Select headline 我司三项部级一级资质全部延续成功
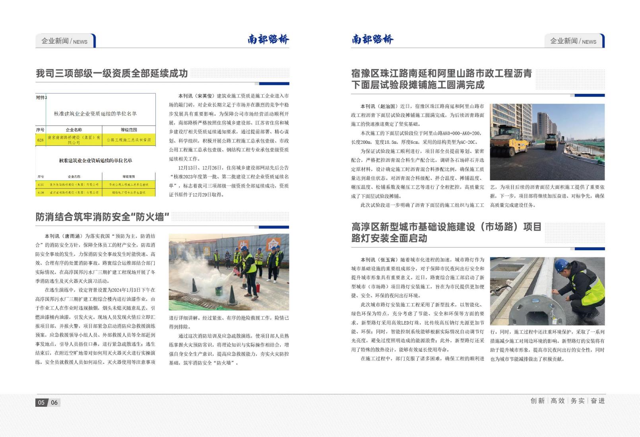The image size is (640, 437). point(112,73)
